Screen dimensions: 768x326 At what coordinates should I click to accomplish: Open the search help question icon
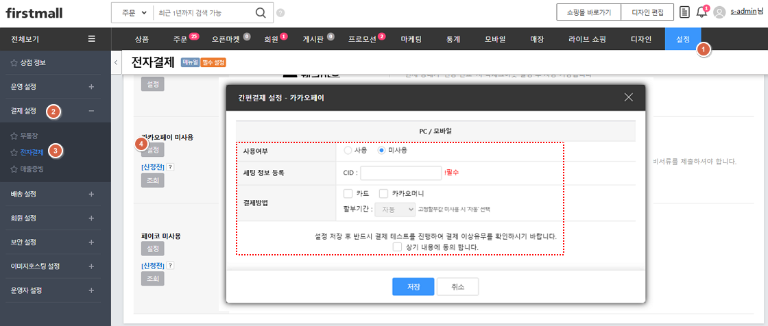[x=280, y=13]
